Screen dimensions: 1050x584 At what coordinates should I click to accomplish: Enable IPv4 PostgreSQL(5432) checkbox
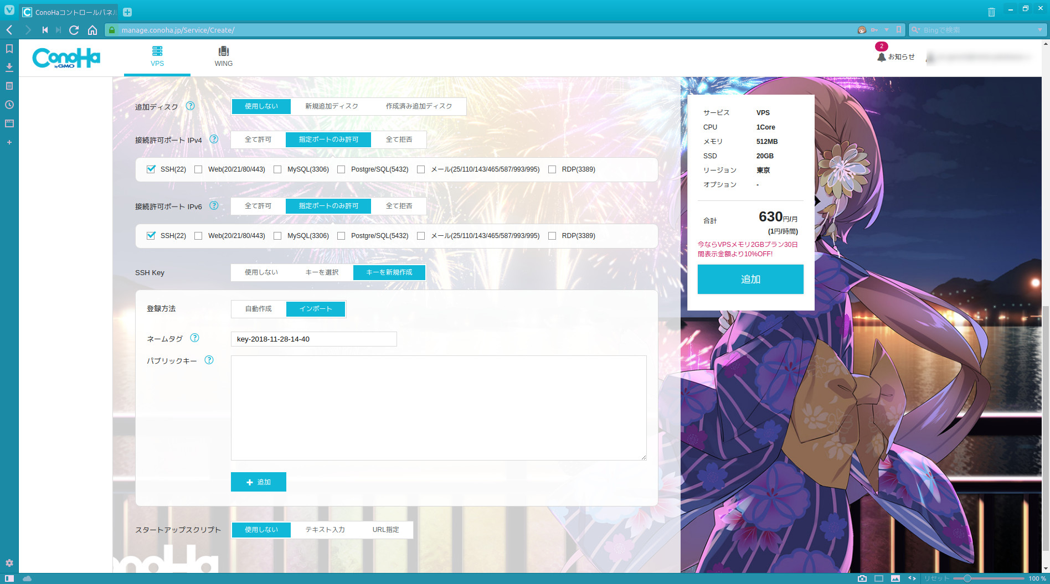click(x=341, y=169)
